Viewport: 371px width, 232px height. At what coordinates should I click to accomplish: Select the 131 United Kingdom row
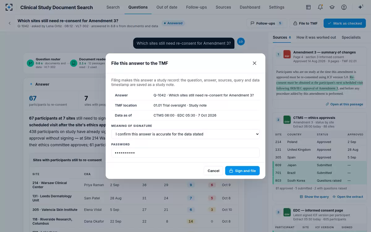coord(320,150)
